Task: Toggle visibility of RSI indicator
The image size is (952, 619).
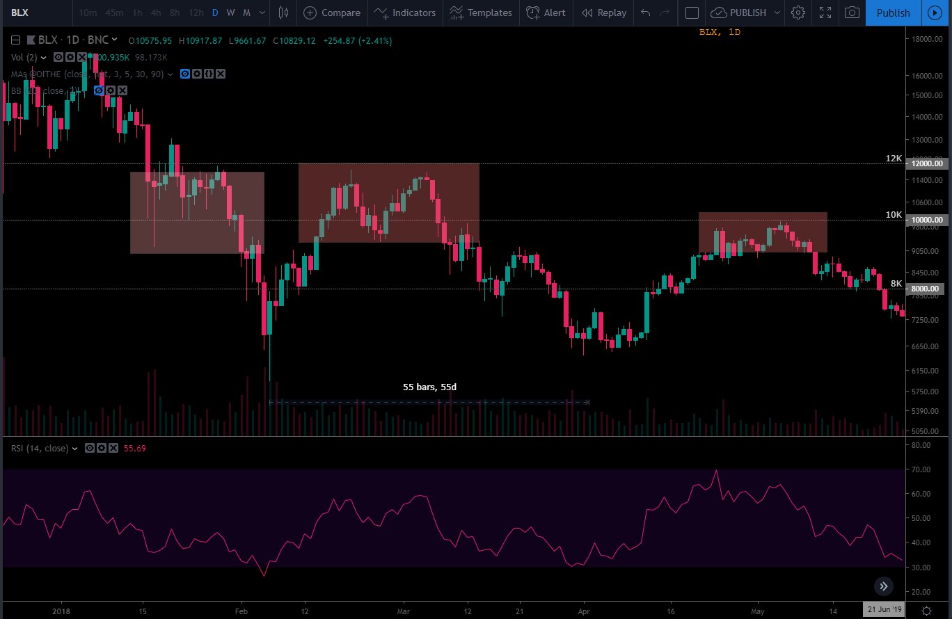Action: tap(90, 448)
